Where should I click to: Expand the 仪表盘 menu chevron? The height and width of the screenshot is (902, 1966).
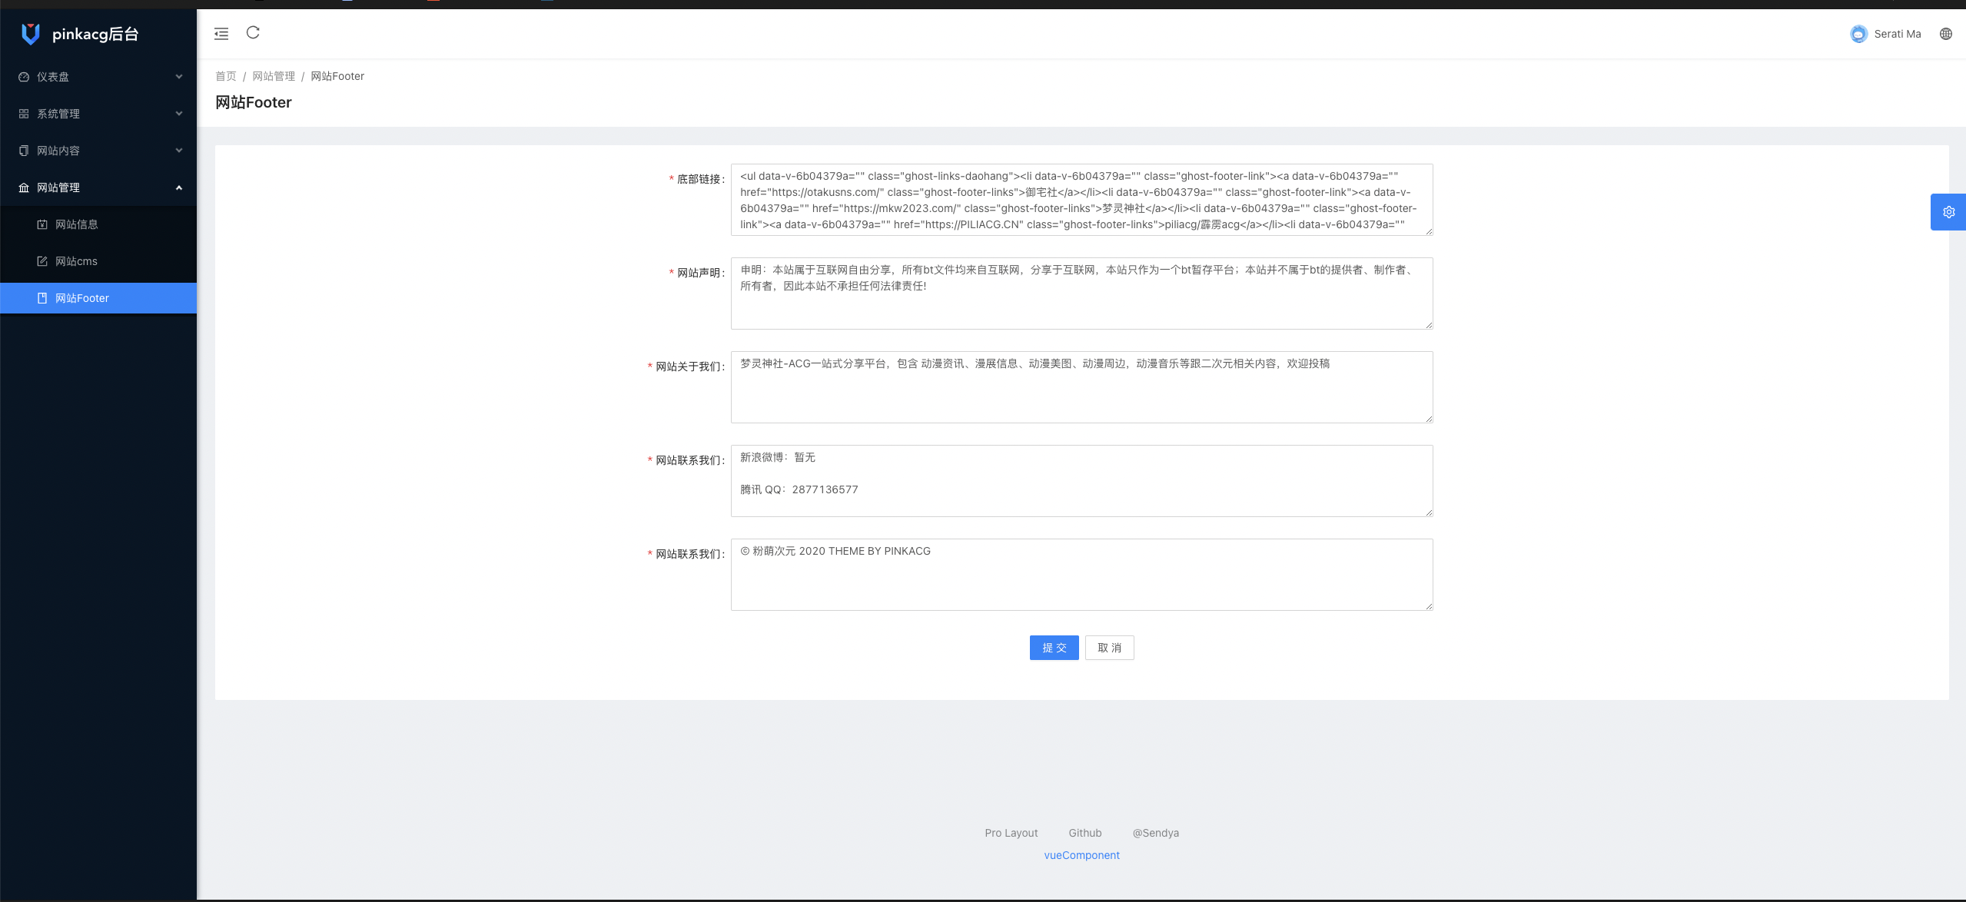[179, 77]
